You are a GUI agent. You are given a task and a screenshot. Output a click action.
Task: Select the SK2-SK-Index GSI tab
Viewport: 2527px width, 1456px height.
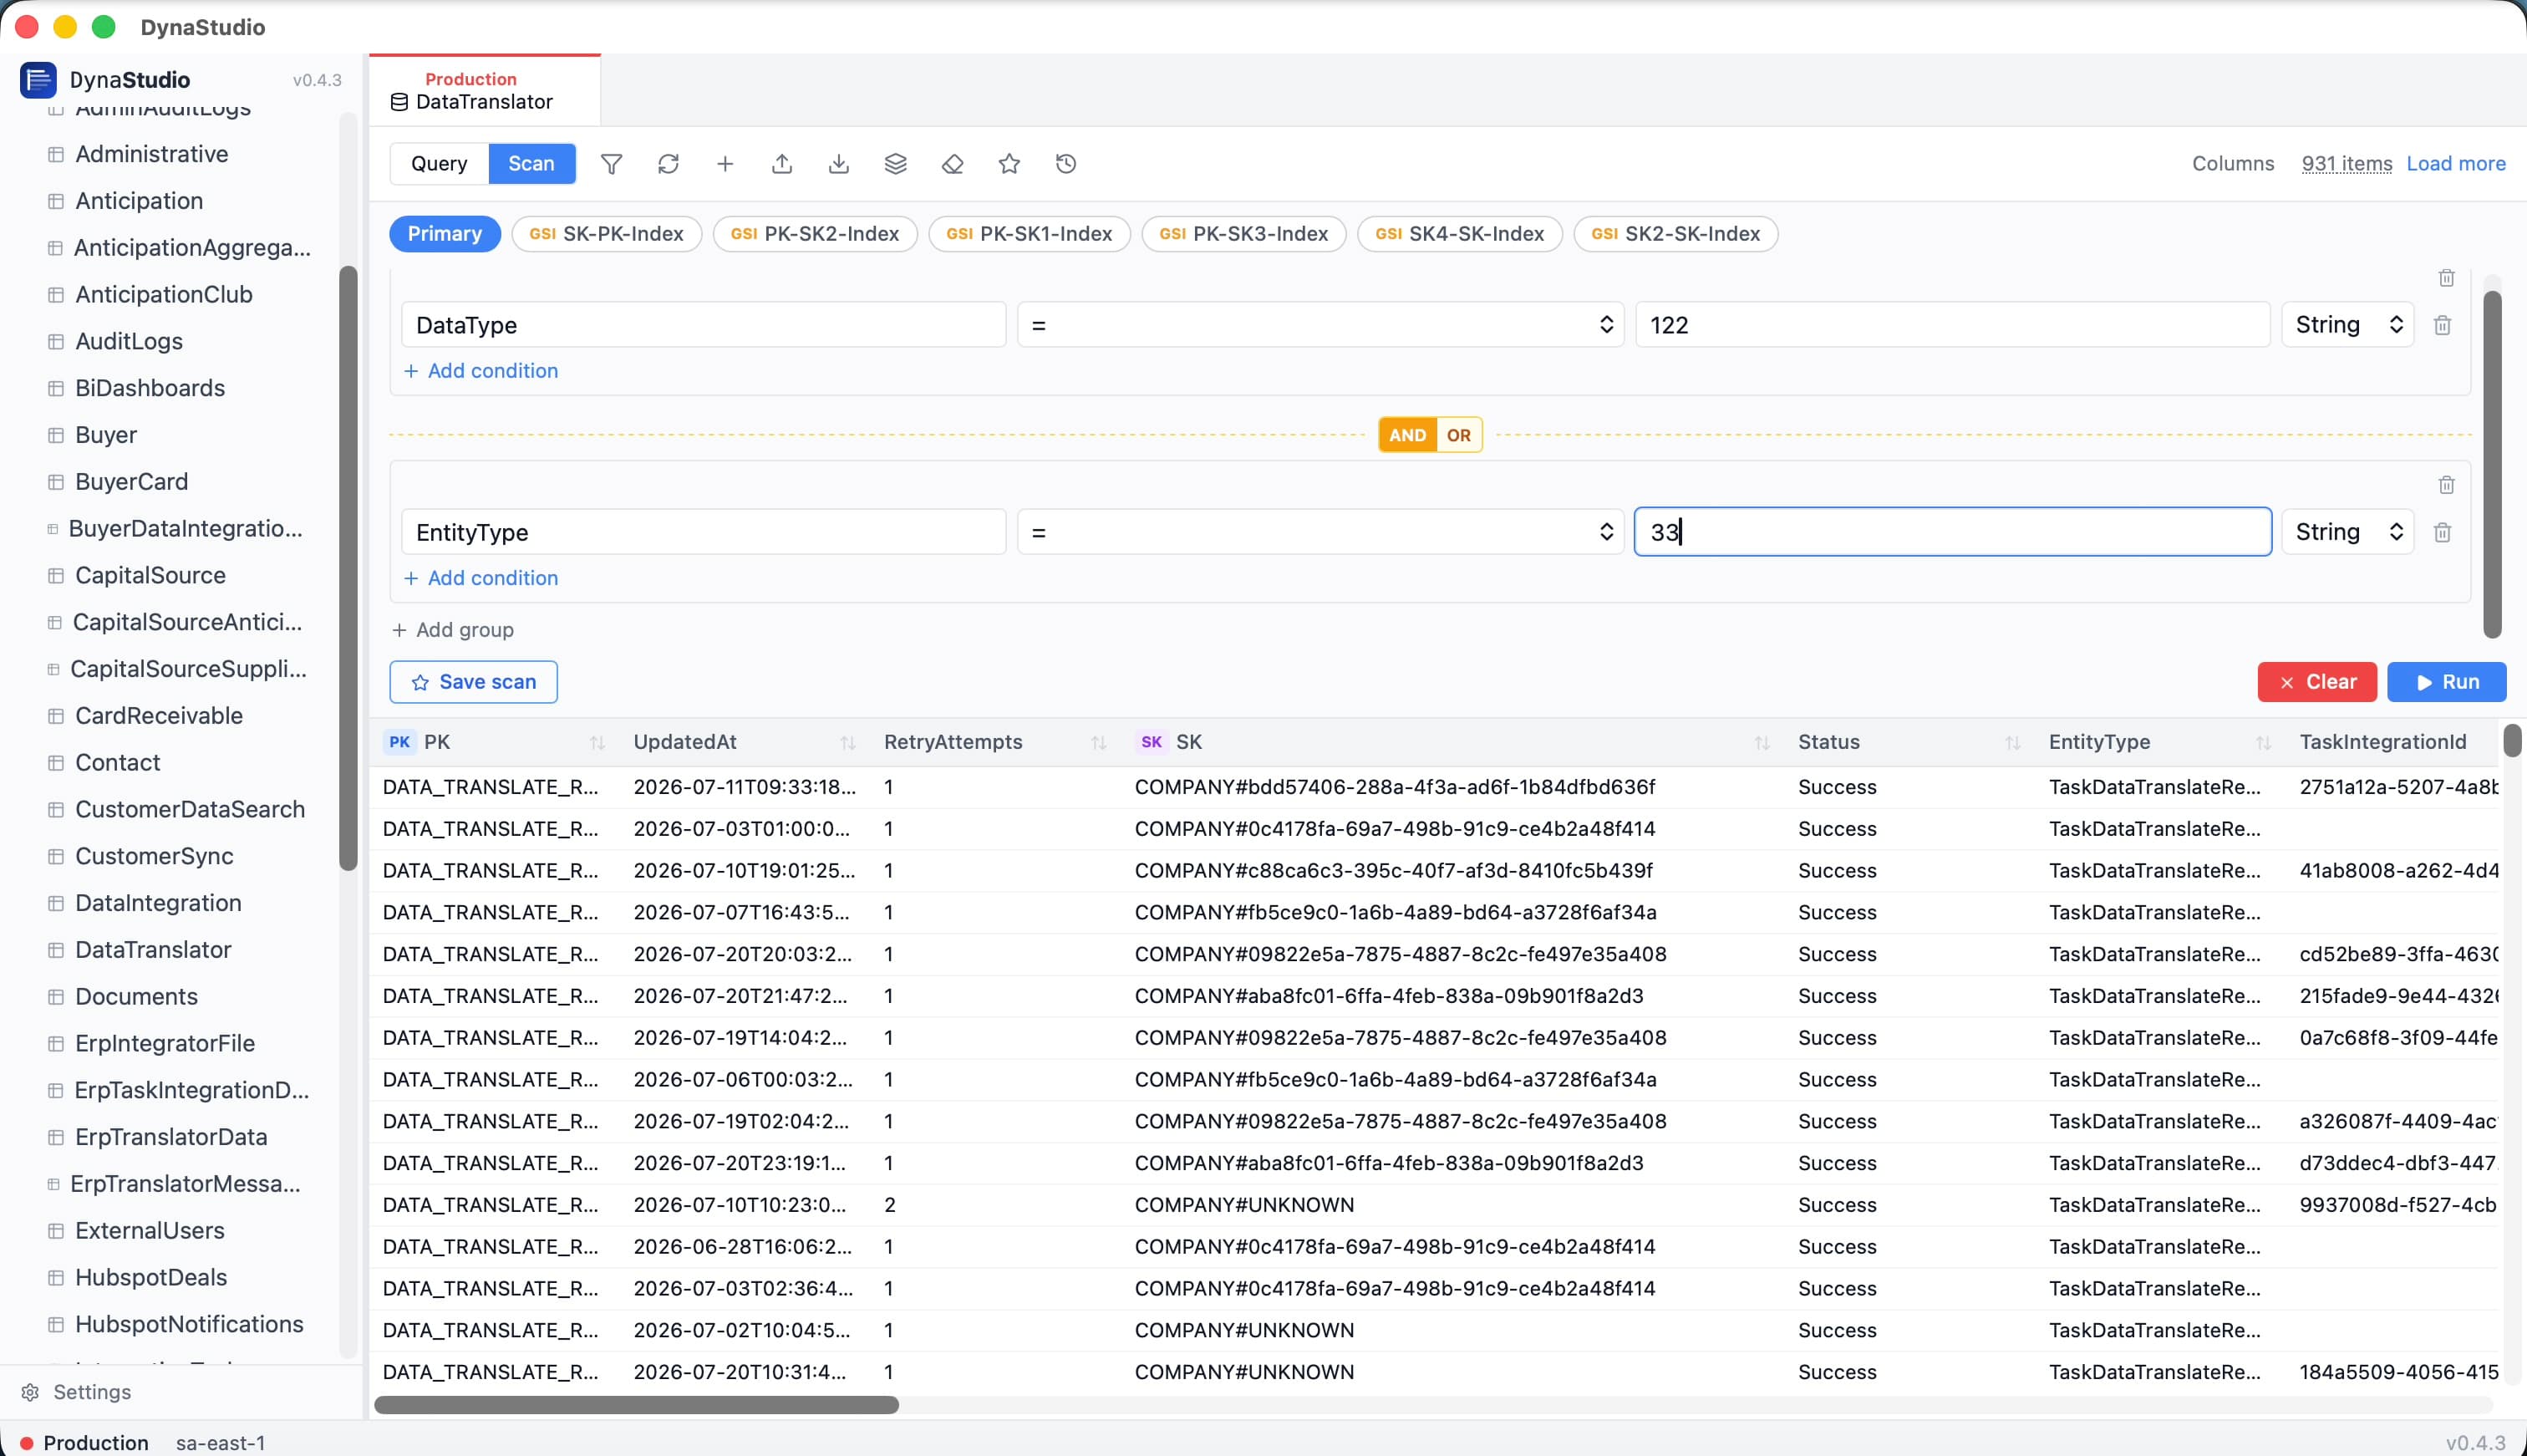pyautogui.click(x=1675, y=234)
